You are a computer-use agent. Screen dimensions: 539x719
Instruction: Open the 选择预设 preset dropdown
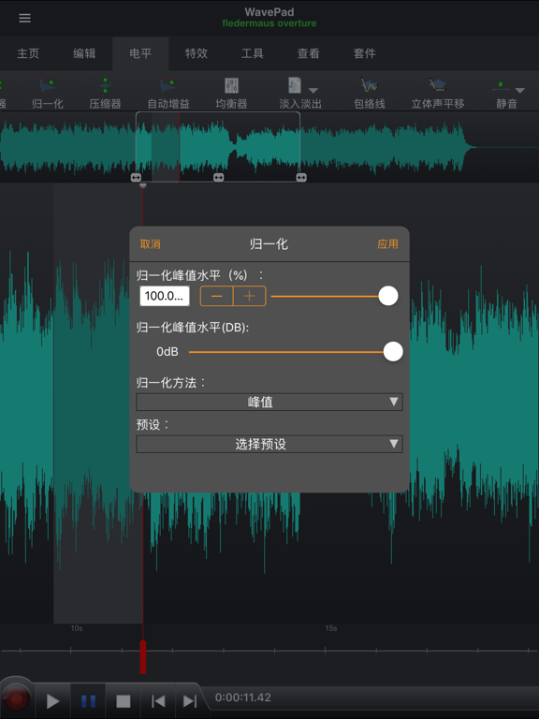(x=269, y=444)
